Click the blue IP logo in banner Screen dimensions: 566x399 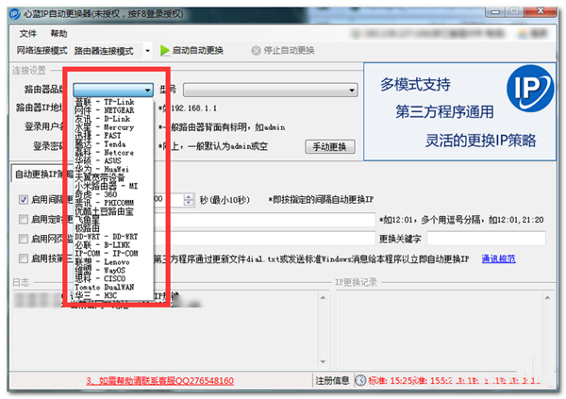click(530, 89)
